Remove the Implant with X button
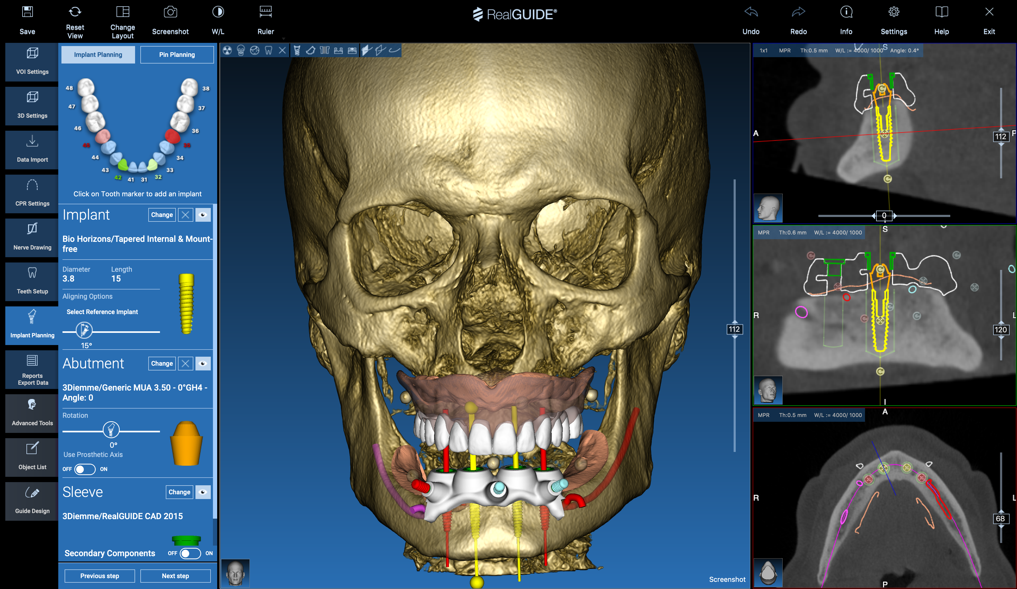 [185, 215]
